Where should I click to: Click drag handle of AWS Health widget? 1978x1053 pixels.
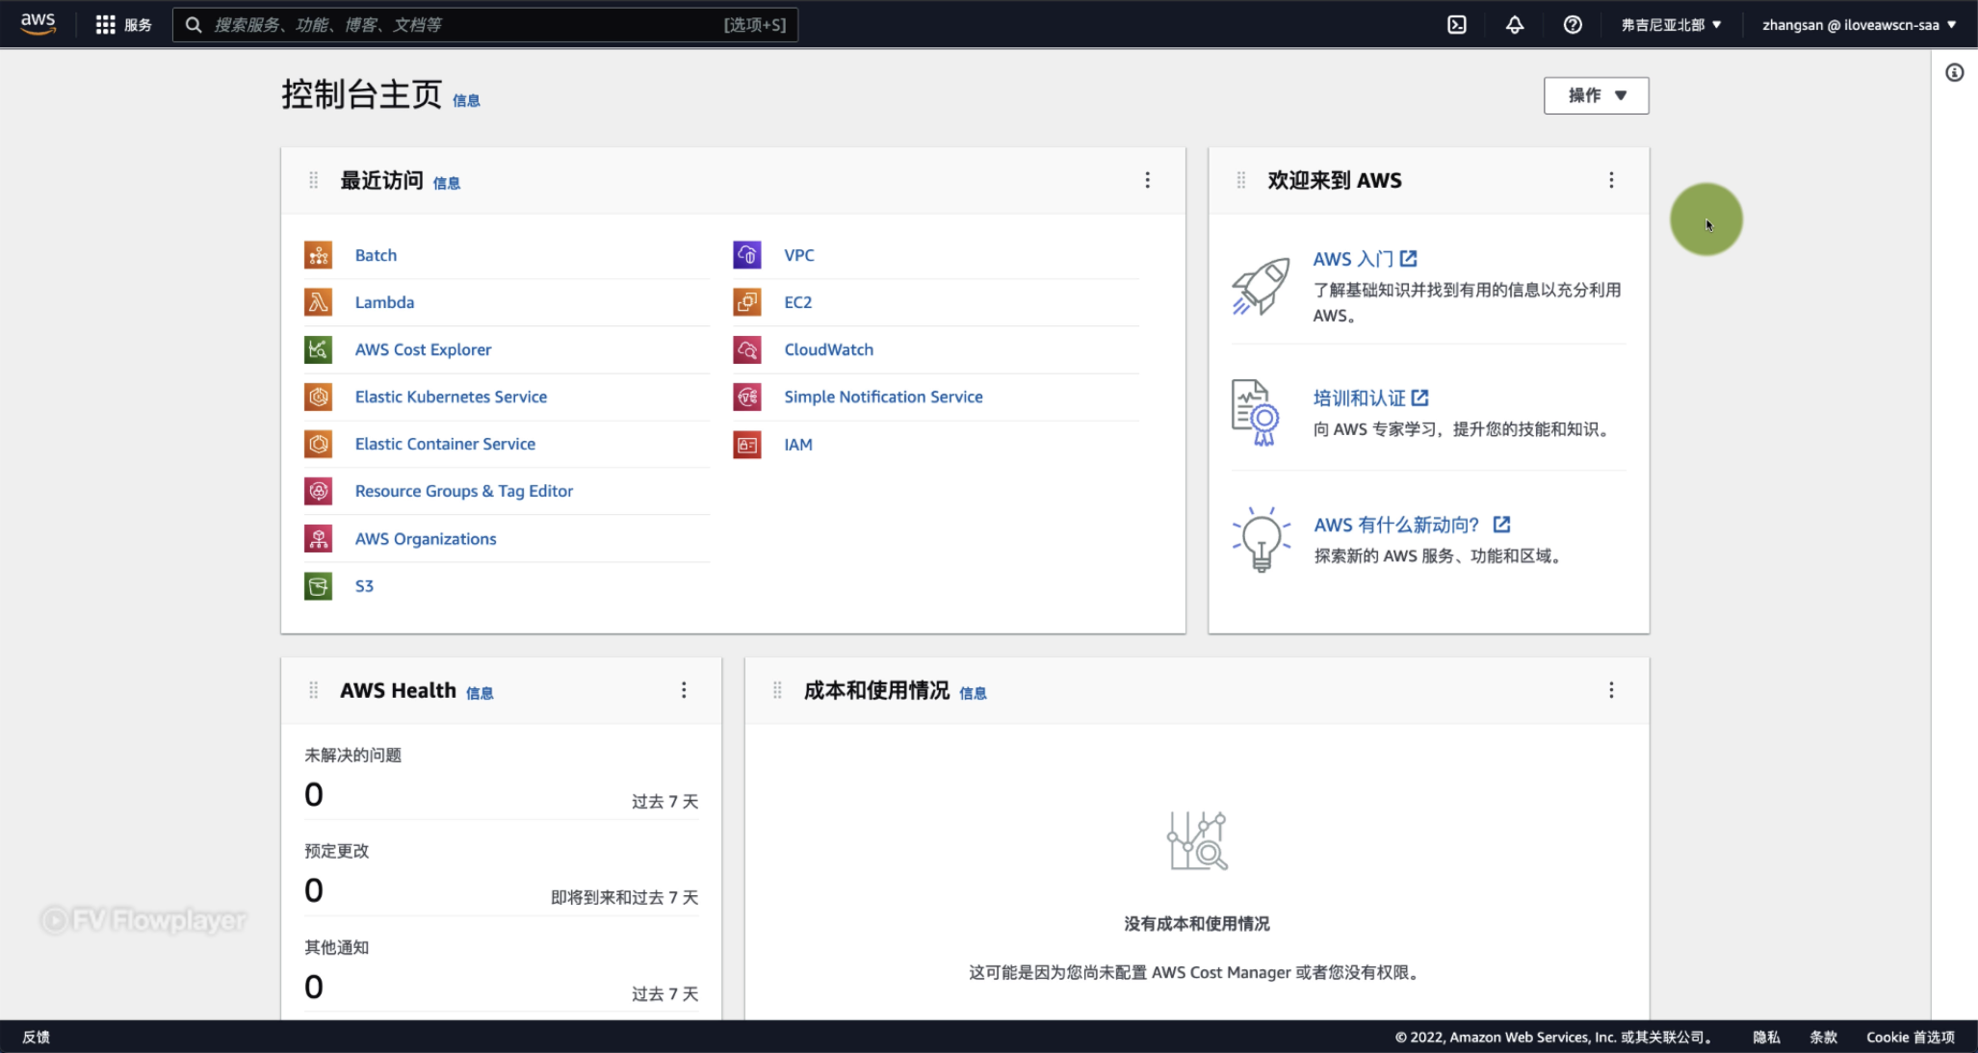(313, 691)
